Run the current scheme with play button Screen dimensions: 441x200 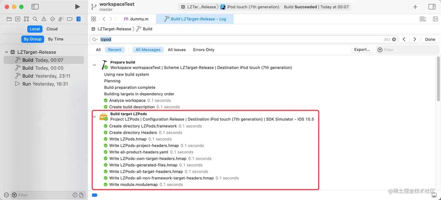point(77,7)
